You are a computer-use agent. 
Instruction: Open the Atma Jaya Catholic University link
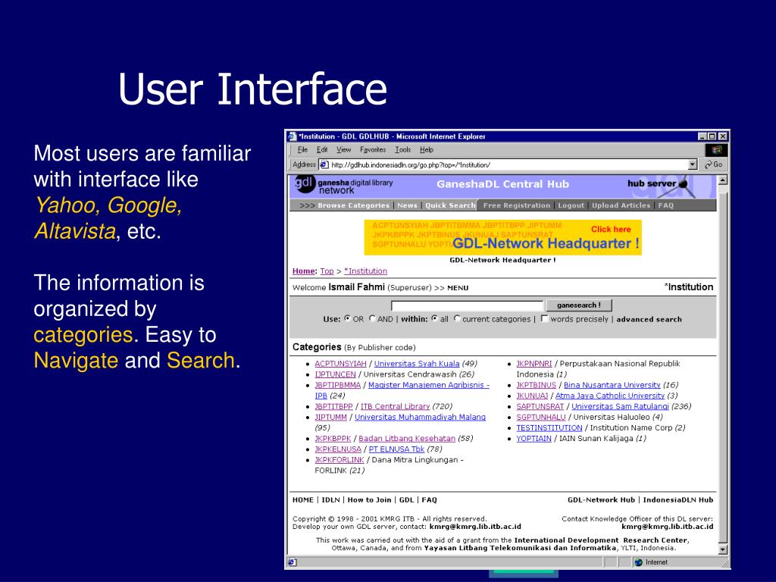coord(610,396)
